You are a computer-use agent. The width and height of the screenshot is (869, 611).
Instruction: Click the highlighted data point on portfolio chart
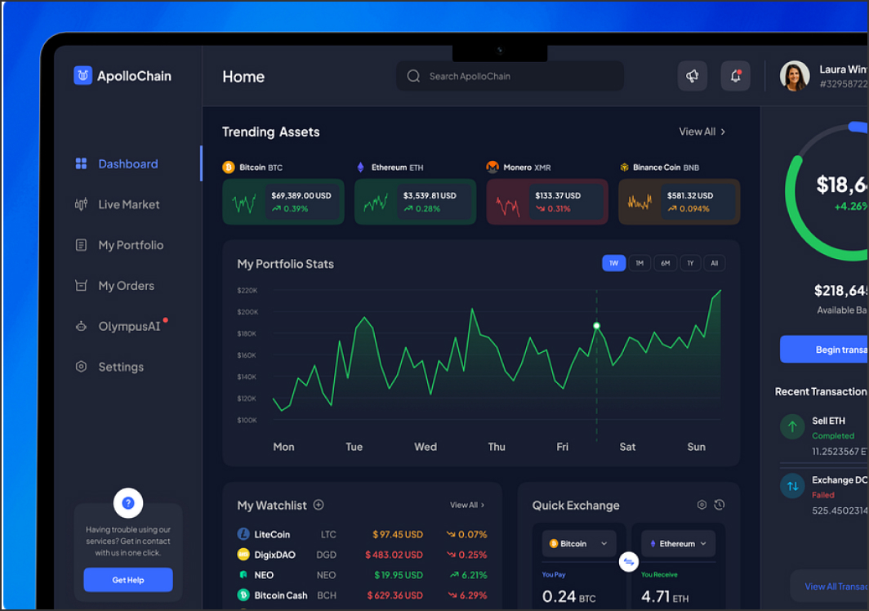coord(596,326)
